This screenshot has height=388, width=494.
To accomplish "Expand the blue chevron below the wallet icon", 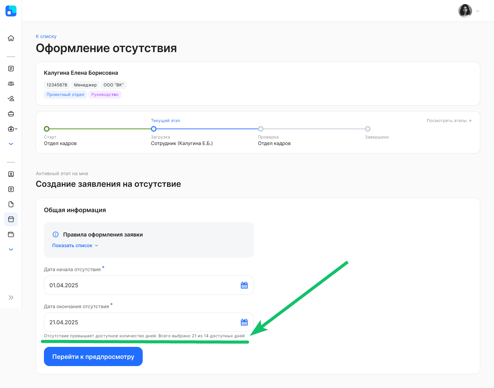I will coord(11,250).
